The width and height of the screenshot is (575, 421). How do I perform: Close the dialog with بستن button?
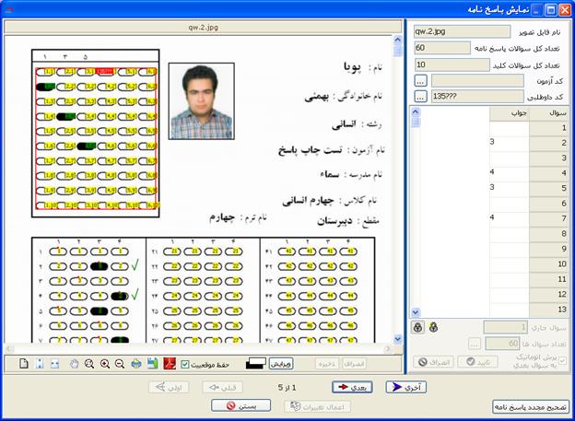(241, 406)
